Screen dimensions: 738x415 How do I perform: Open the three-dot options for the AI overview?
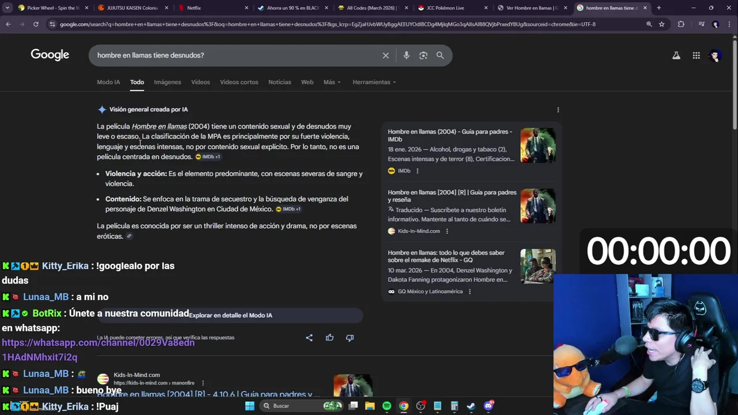pos(558,110)
